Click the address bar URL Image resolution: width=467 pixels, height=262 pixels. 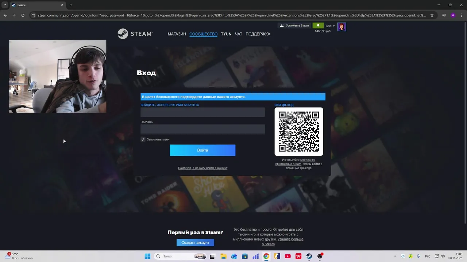pos(232,15)
